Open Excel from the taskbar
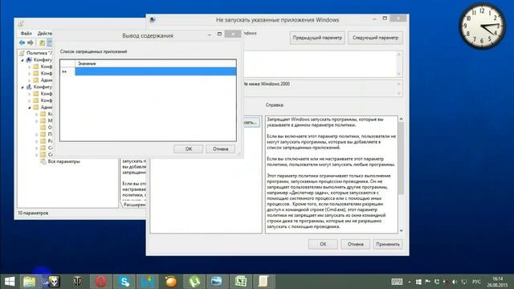 (x=241, y=282)
